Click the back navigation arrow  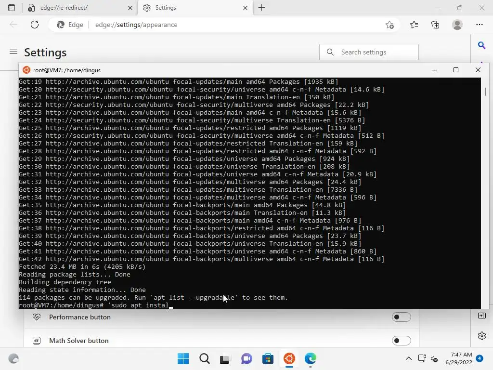click(x=13, y=25)
